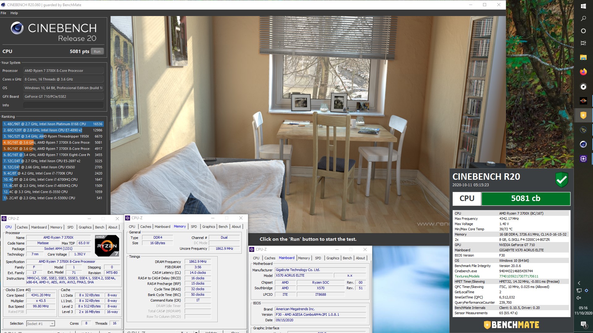Switch to Cinebench icon in the taskbar
The image size is (593, 333).
(583, 144)
